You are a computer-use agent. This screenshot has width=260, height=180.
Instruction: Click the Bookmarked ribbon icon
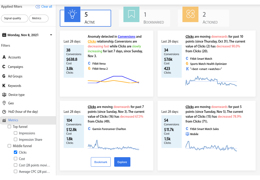(x=131, y=14)
